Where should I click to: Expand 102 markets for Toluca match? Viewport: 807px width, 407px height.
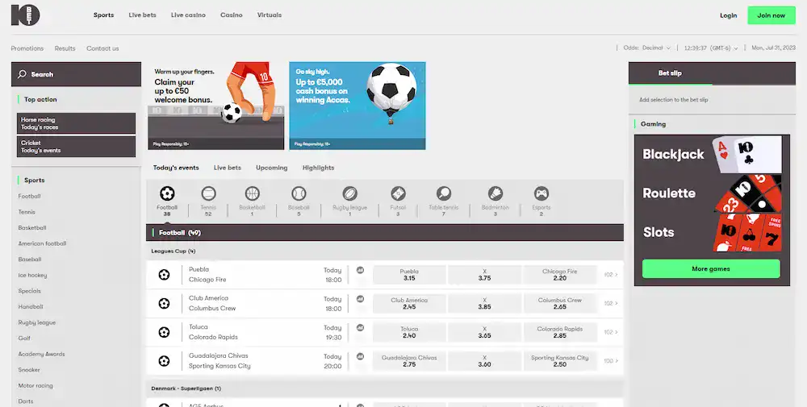611,332
